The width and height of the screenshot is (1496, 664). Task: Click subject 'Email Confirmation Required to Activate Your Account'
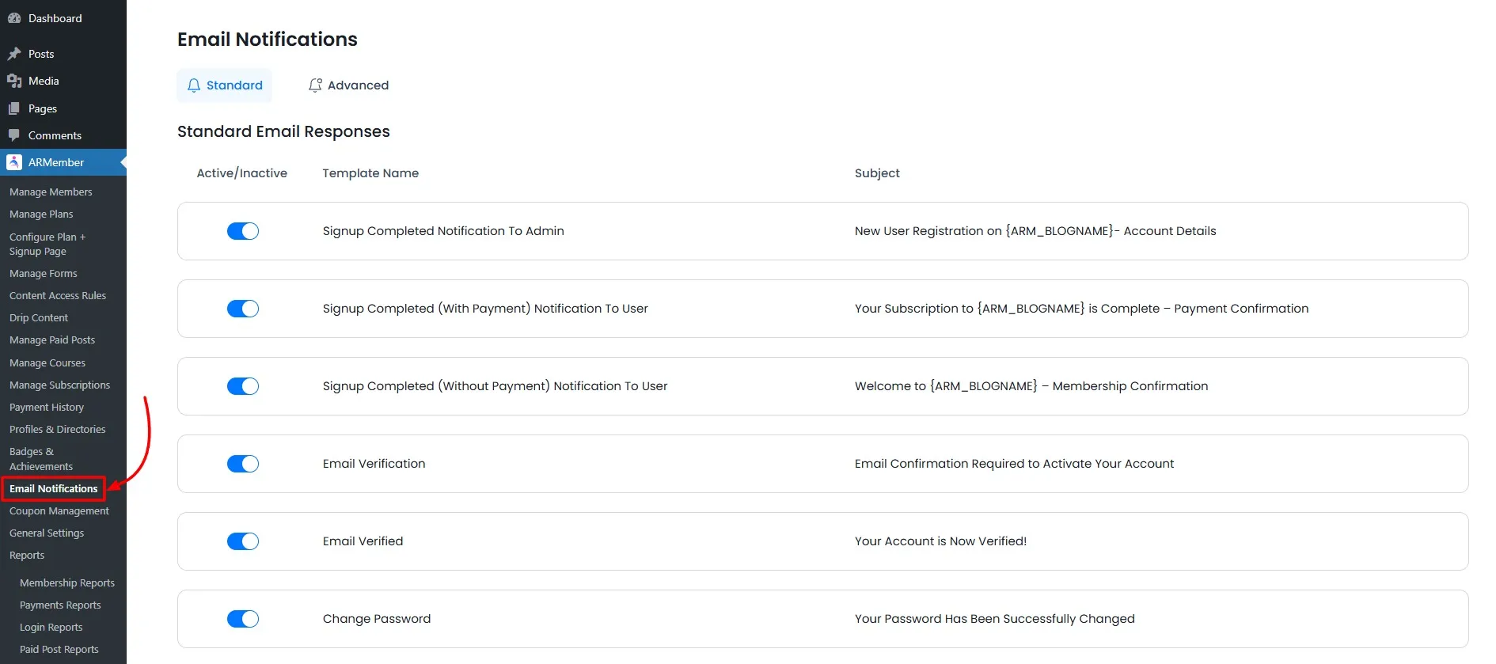click(x=1015, y=464)
